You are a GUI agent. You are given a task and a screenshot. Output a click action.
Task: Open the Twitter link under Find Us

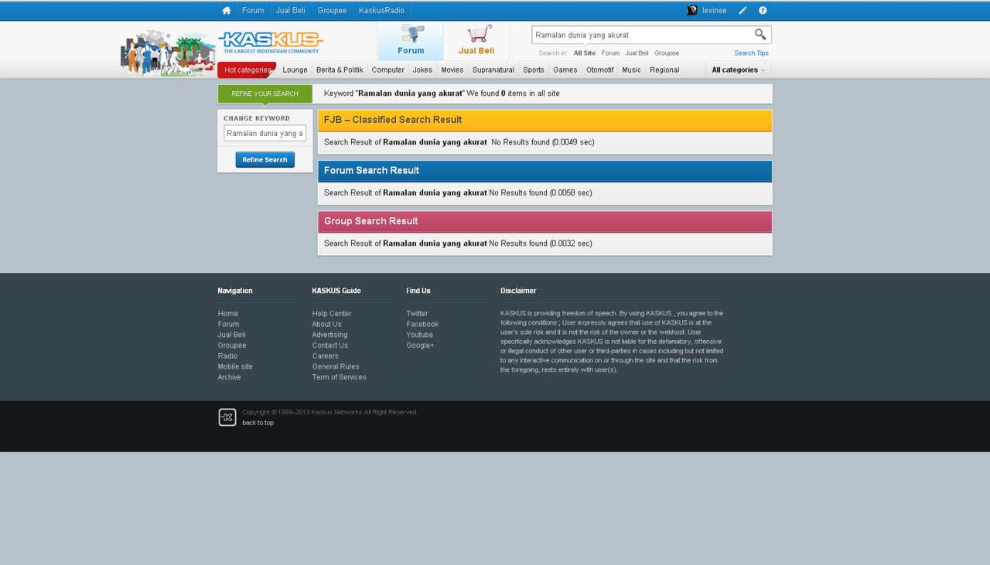pos(418,314)
